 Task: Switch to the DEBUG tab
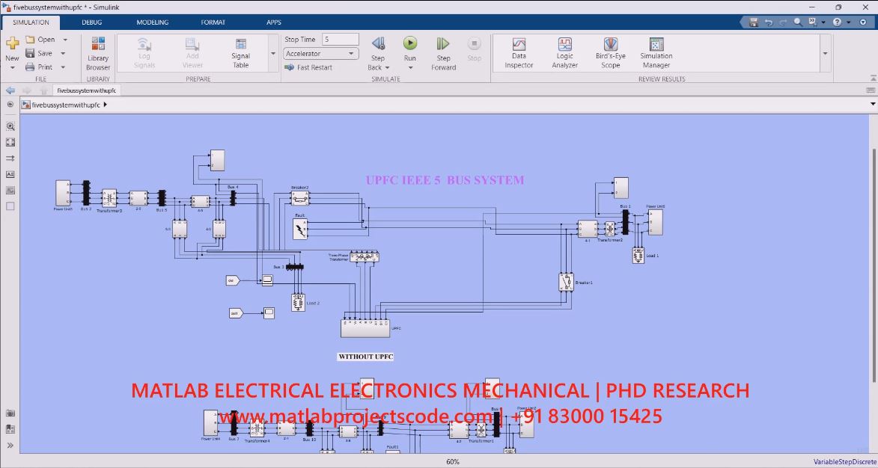[x=92, y=22]
